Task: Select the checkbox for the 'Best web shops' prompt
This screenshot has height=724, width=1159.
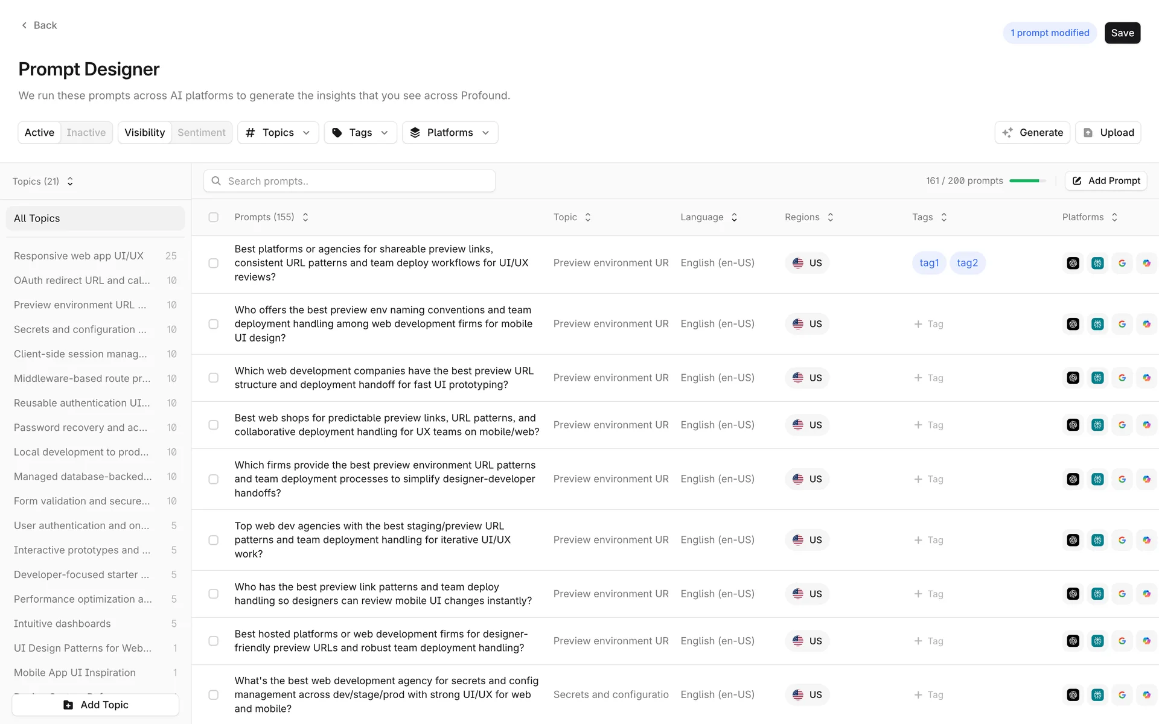Action: pos(214,425)
